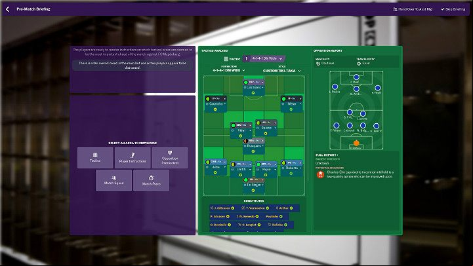Click the Fluid team fluidity icon
The width and height of the screenshot is (473, 266).
pyautogui.click(x=359, y=64)
